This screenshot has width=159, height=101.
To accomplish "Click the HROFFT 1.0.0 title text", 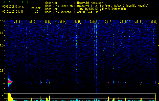I will pos(20,2).
